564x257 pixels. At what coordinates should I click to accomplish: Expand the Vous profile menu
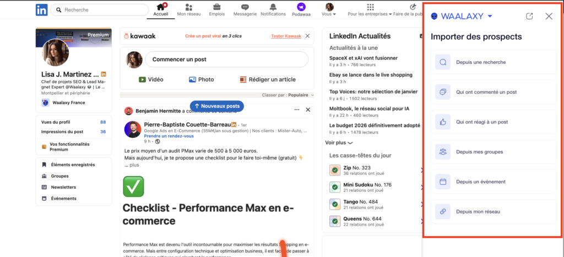[329, 10]
